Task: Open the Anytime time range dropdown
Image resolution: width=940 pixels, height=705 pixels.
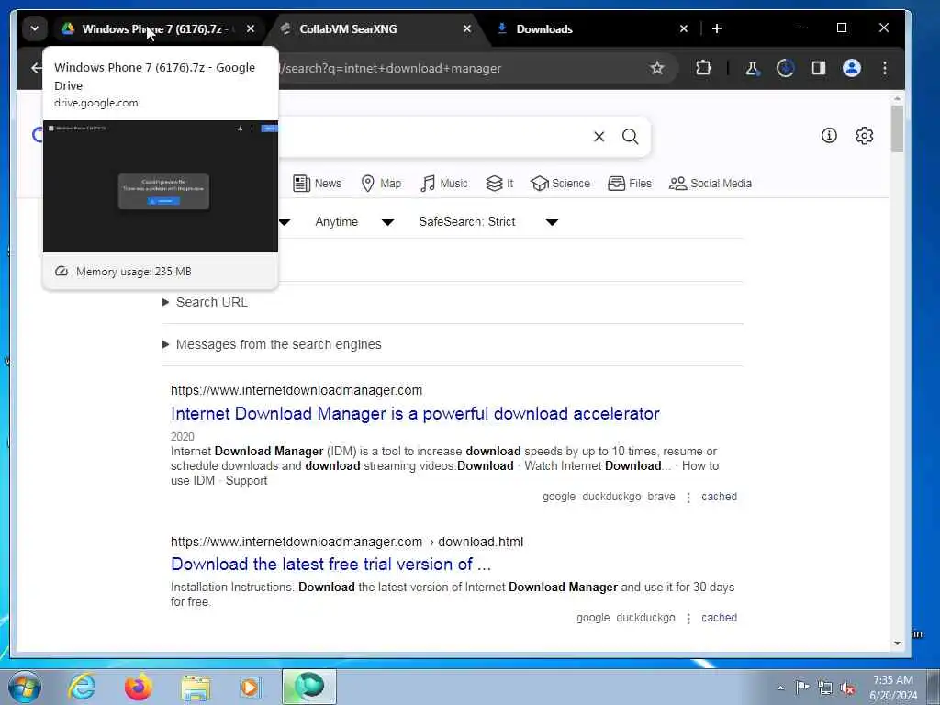Action: click(354, 222)
